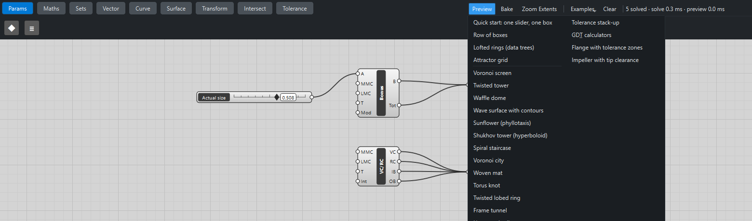Open the Tolerance tab
This screenshot has width=752, height=221.
click(295, 8)
